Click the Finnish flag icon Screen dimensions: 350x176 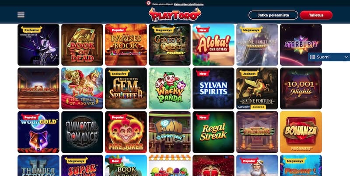tap(312, 57)
